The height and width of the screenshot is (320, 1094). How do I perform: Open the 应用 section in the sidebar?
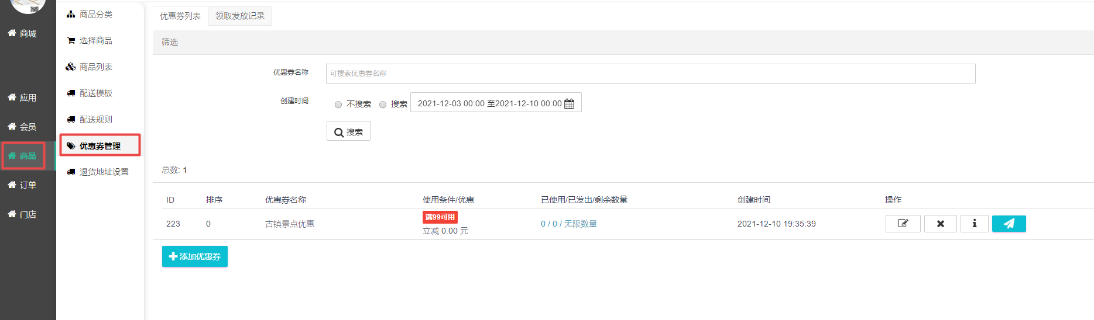pos(22,98)
